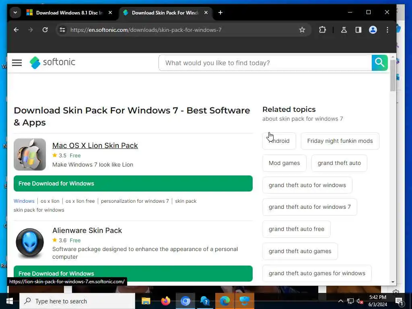
Task: Open Mac OS X Lion Skin Pack thumbnail
Action: [x=30, y=154]
